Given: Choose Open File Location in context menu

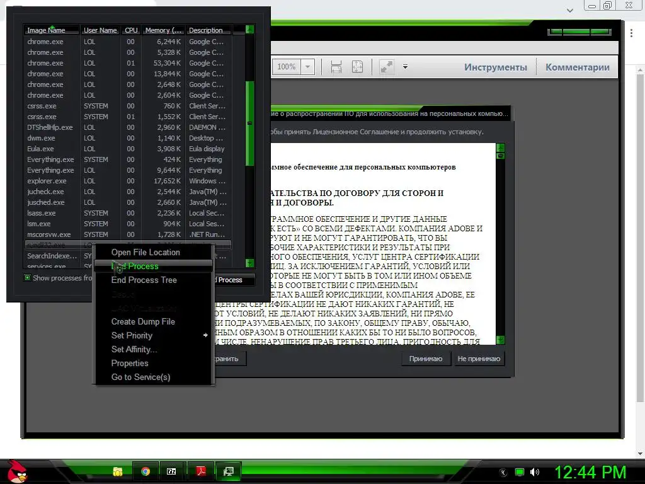Looking at the screenshot, I should coord(146,252).
